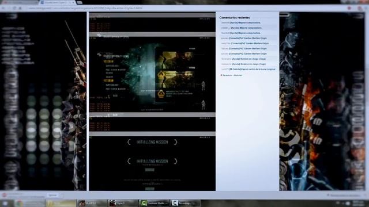The image size is (369, 207).
Task: Click the system tray clock
Action: pyautogui.click(x=358, y=203)
